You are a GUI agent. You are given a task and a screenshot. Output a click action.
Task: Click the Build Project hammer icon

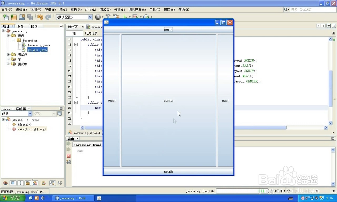click(x=108, y=16)
